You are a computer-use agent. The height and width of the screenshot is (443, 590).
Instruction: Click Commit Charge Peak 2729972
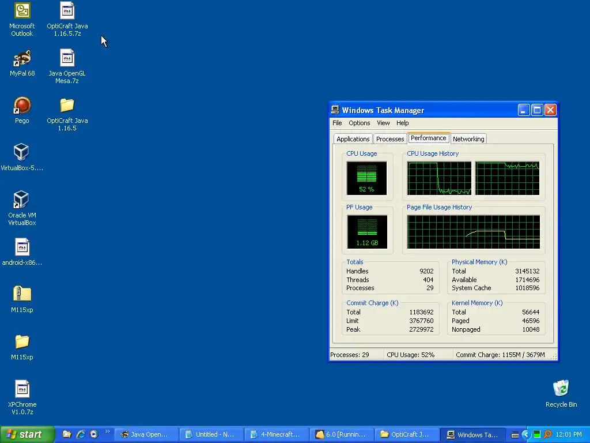[421, 329]
